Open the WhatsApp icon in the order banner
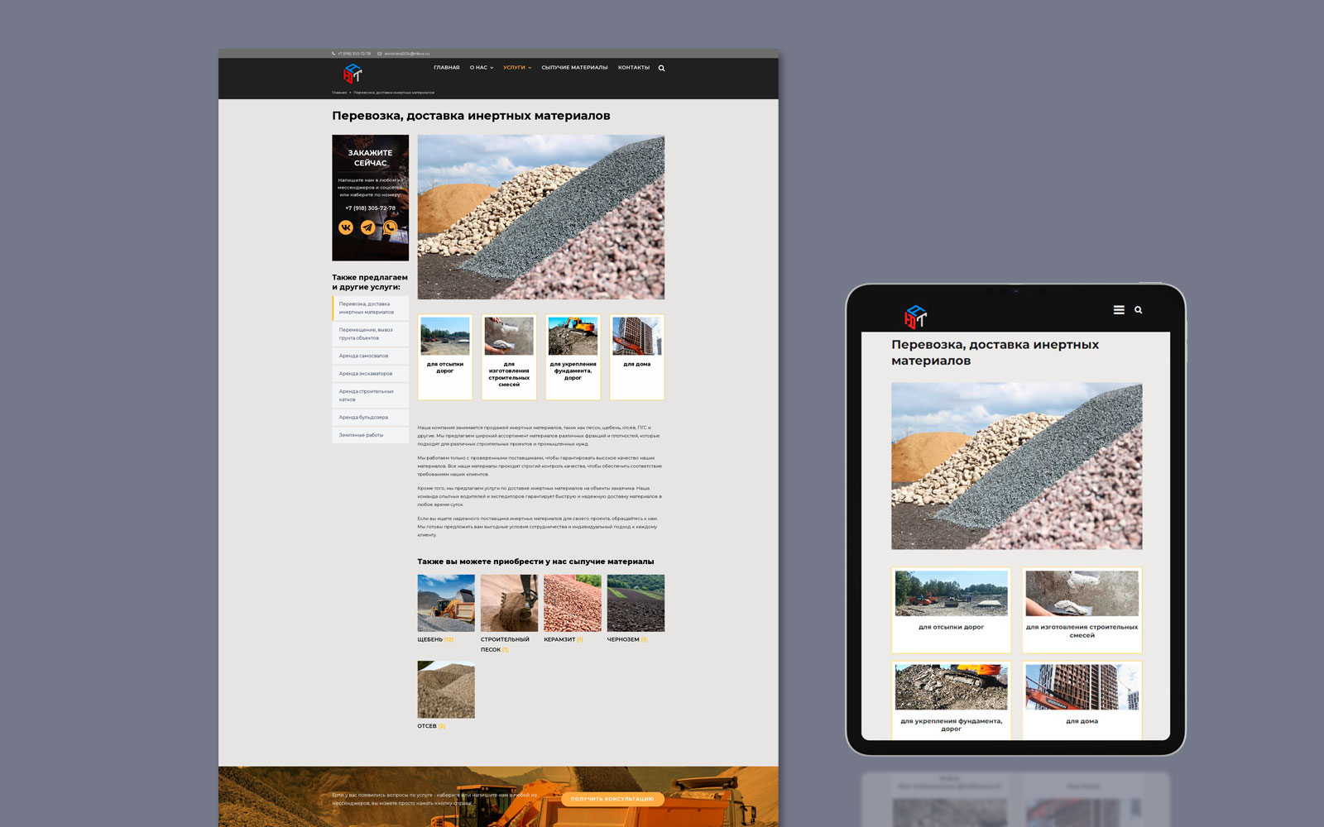Screen dimensions: 1324x827 pyautogui.click(x=391, y=227)
